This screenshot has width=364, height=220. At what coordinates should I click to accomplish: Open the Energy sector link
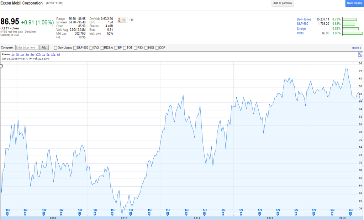click(301, 29)
